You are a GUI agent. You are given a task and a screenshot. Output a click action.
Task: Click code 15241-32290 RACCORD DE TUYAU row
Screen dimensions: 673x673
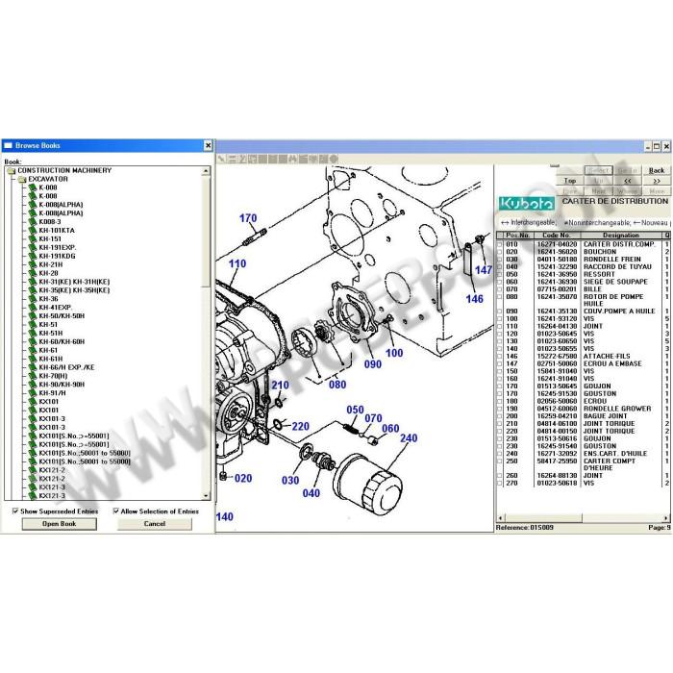[x=583, y=266]
